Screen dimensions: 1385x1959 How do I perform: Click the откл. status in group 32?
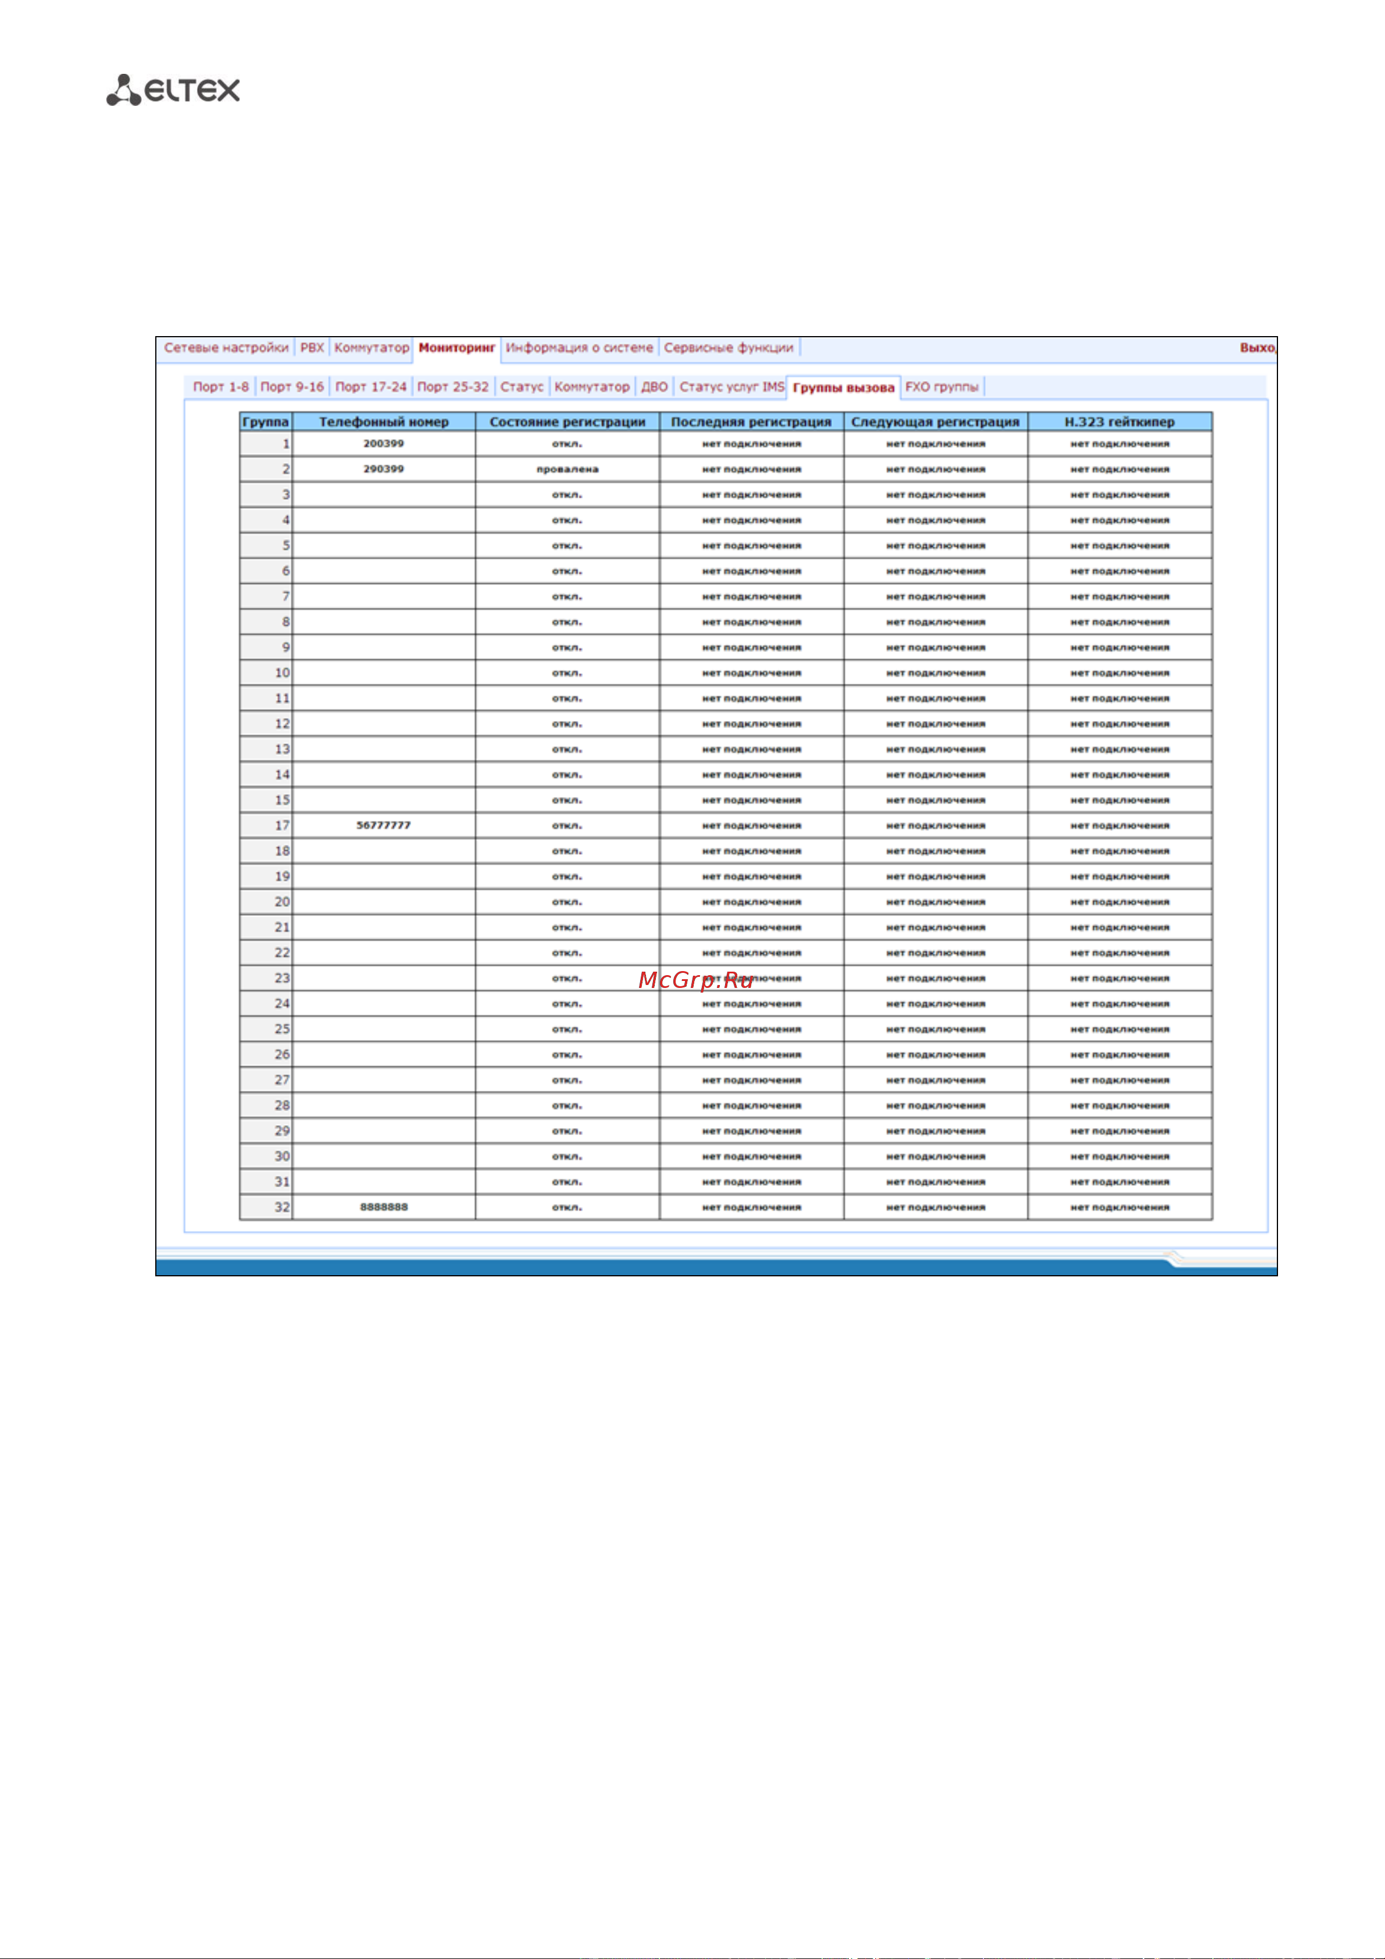coord(567,1207)
